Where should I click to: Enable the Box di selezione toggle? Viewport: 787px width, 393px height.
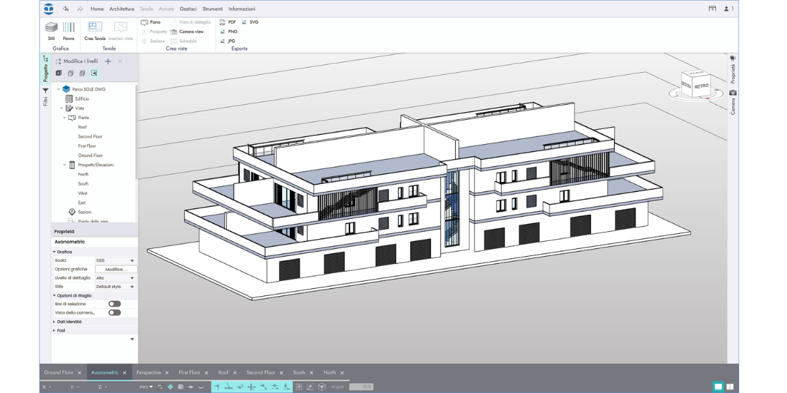115,304
